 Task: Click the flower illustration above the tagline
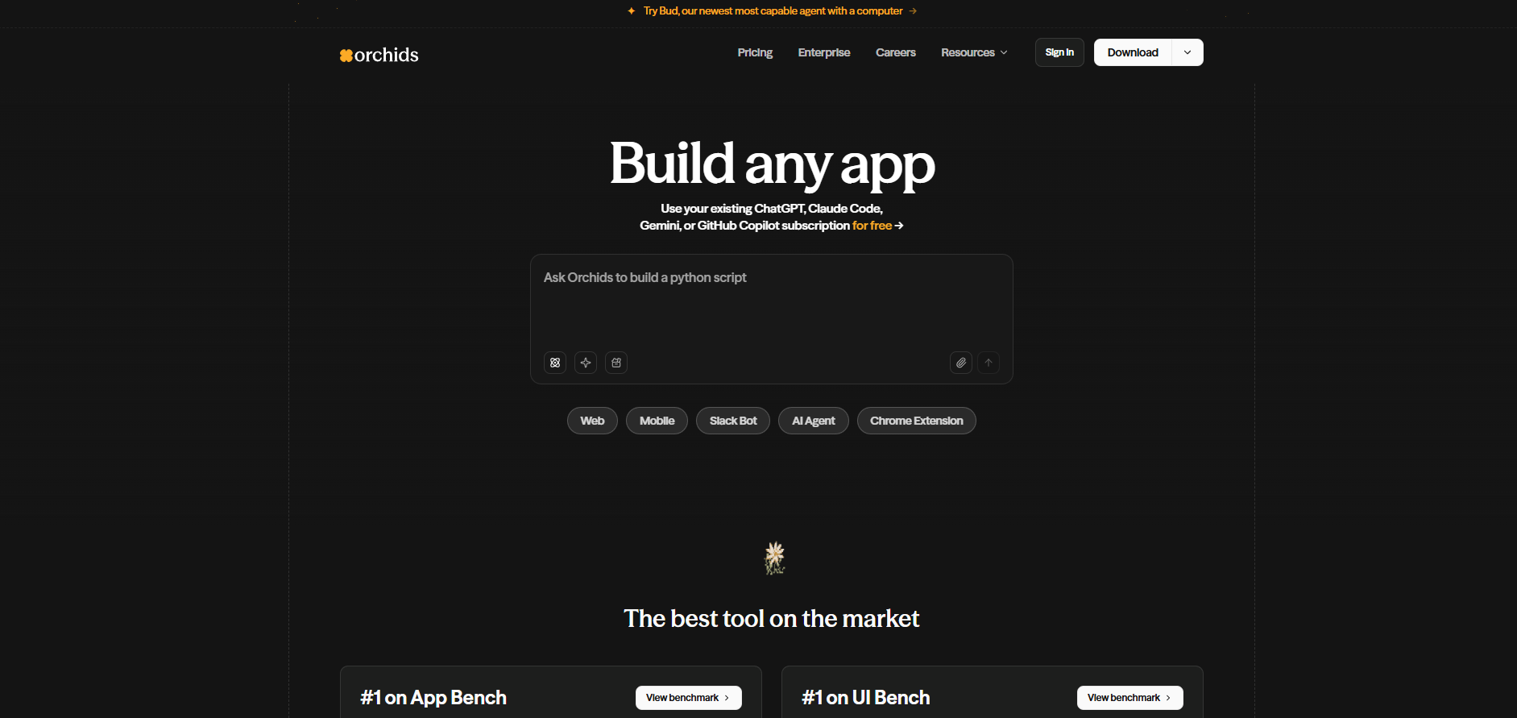(774, 558)
